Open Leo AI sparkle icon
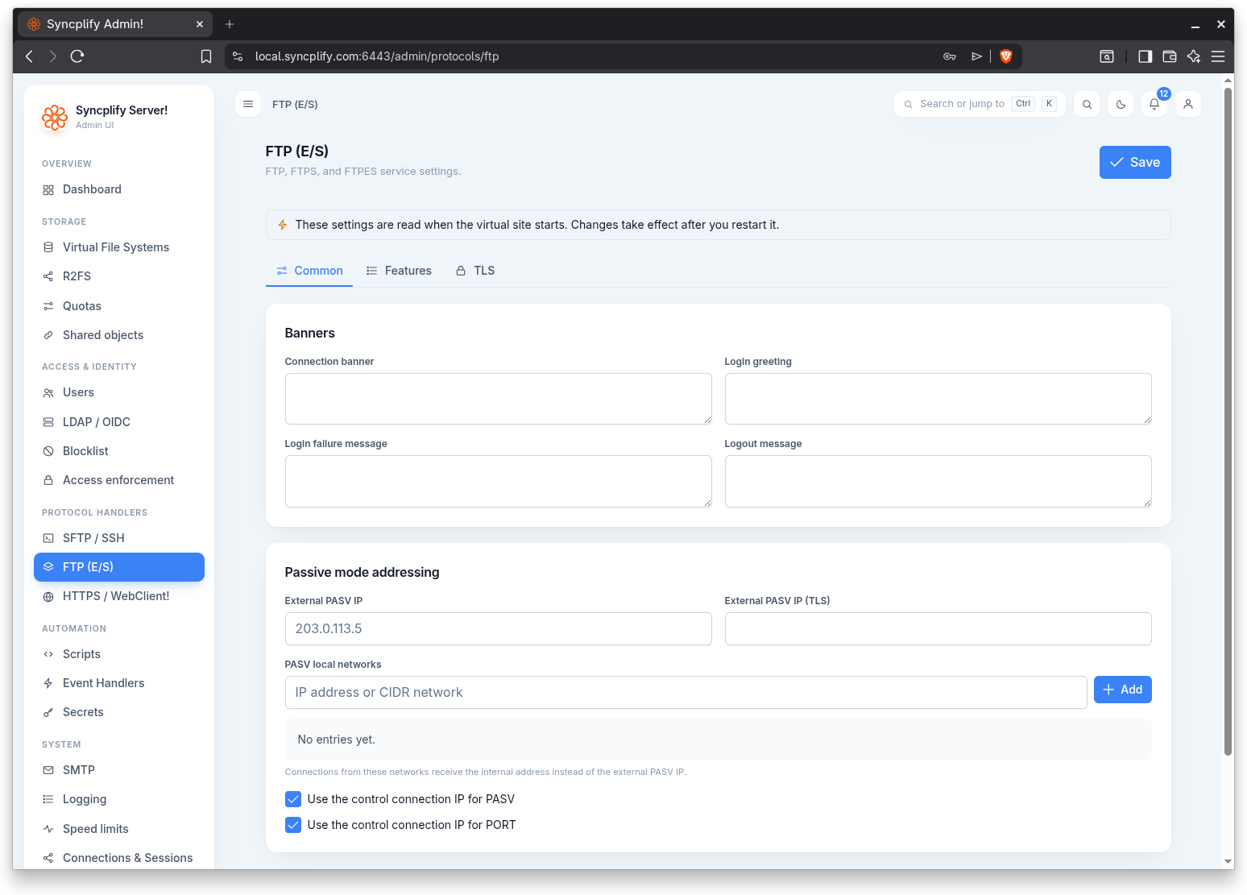The width and height of the screenshot is (1247, 895). pos(1194,56)
